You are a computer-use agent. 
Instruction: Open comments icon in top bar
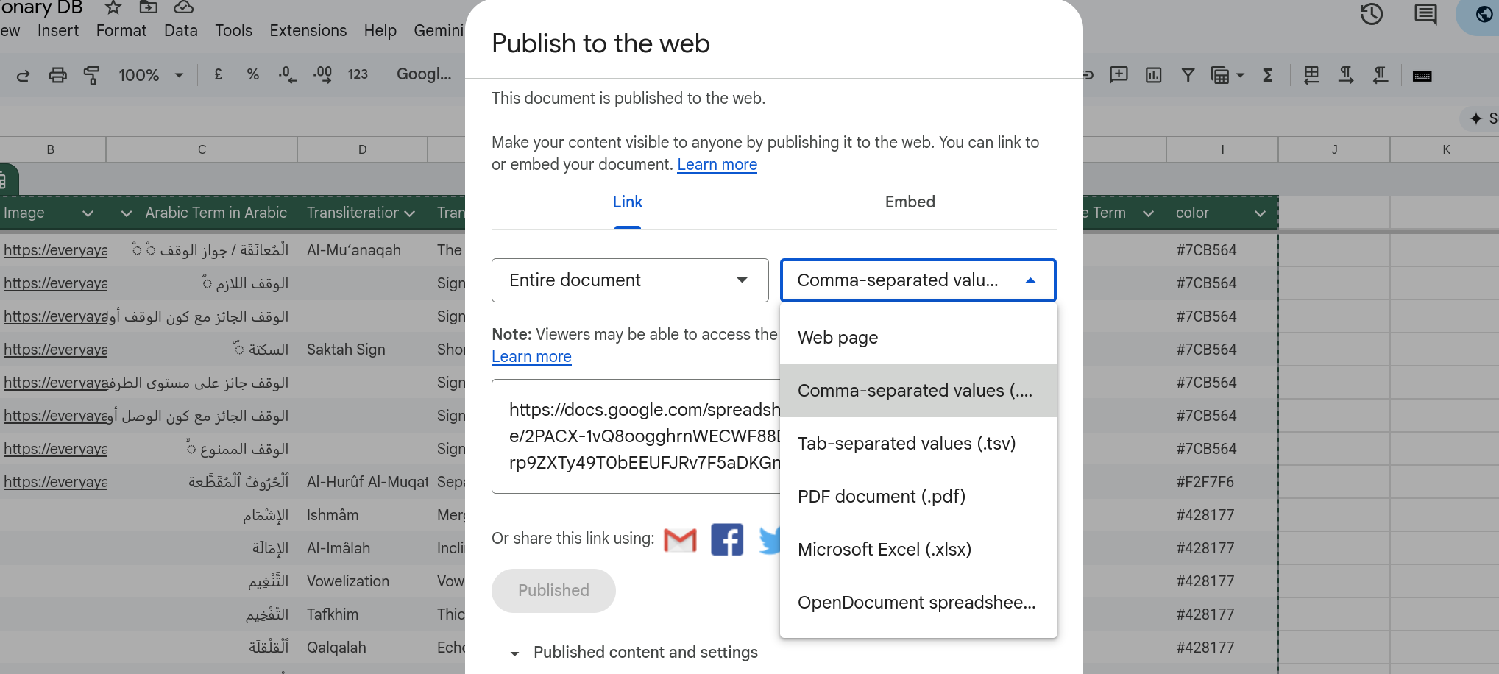coord(1425,14)
